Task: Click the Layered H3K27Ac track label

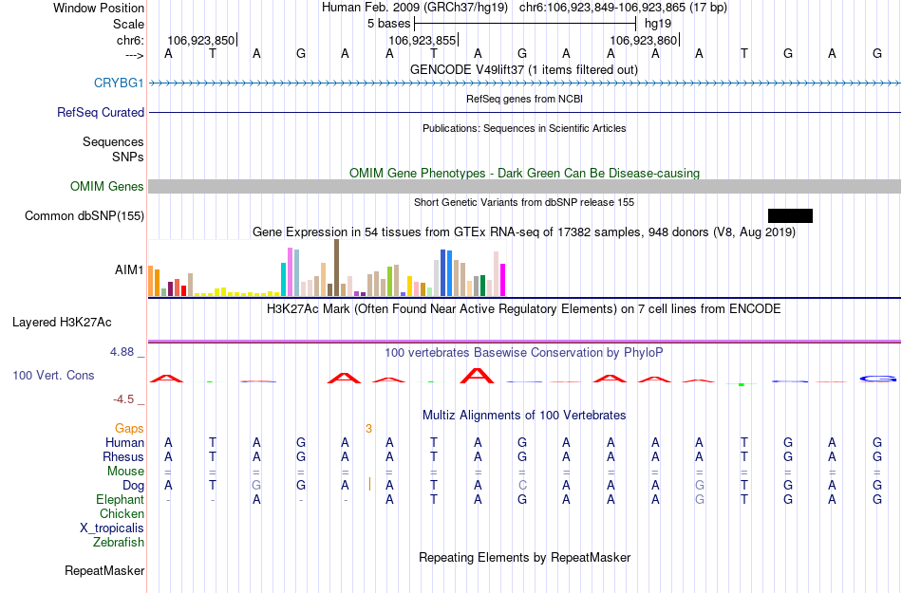Action: pyautogui.click(x=62, y=323)
